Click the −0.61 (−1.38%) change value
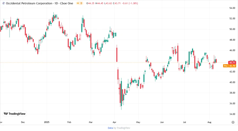Image resolution: width=238 pixels, height=131 pixels. point(130,3)
